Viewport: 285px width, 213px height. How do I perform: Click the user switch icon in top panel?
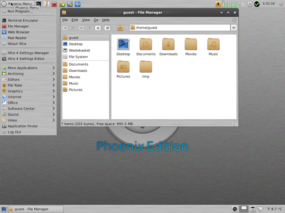(218, 4)
